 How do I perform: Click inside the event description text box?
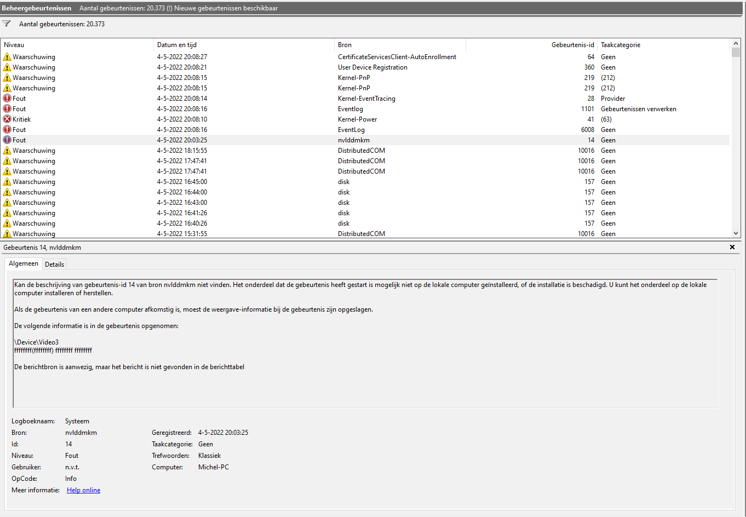(365, 343)
